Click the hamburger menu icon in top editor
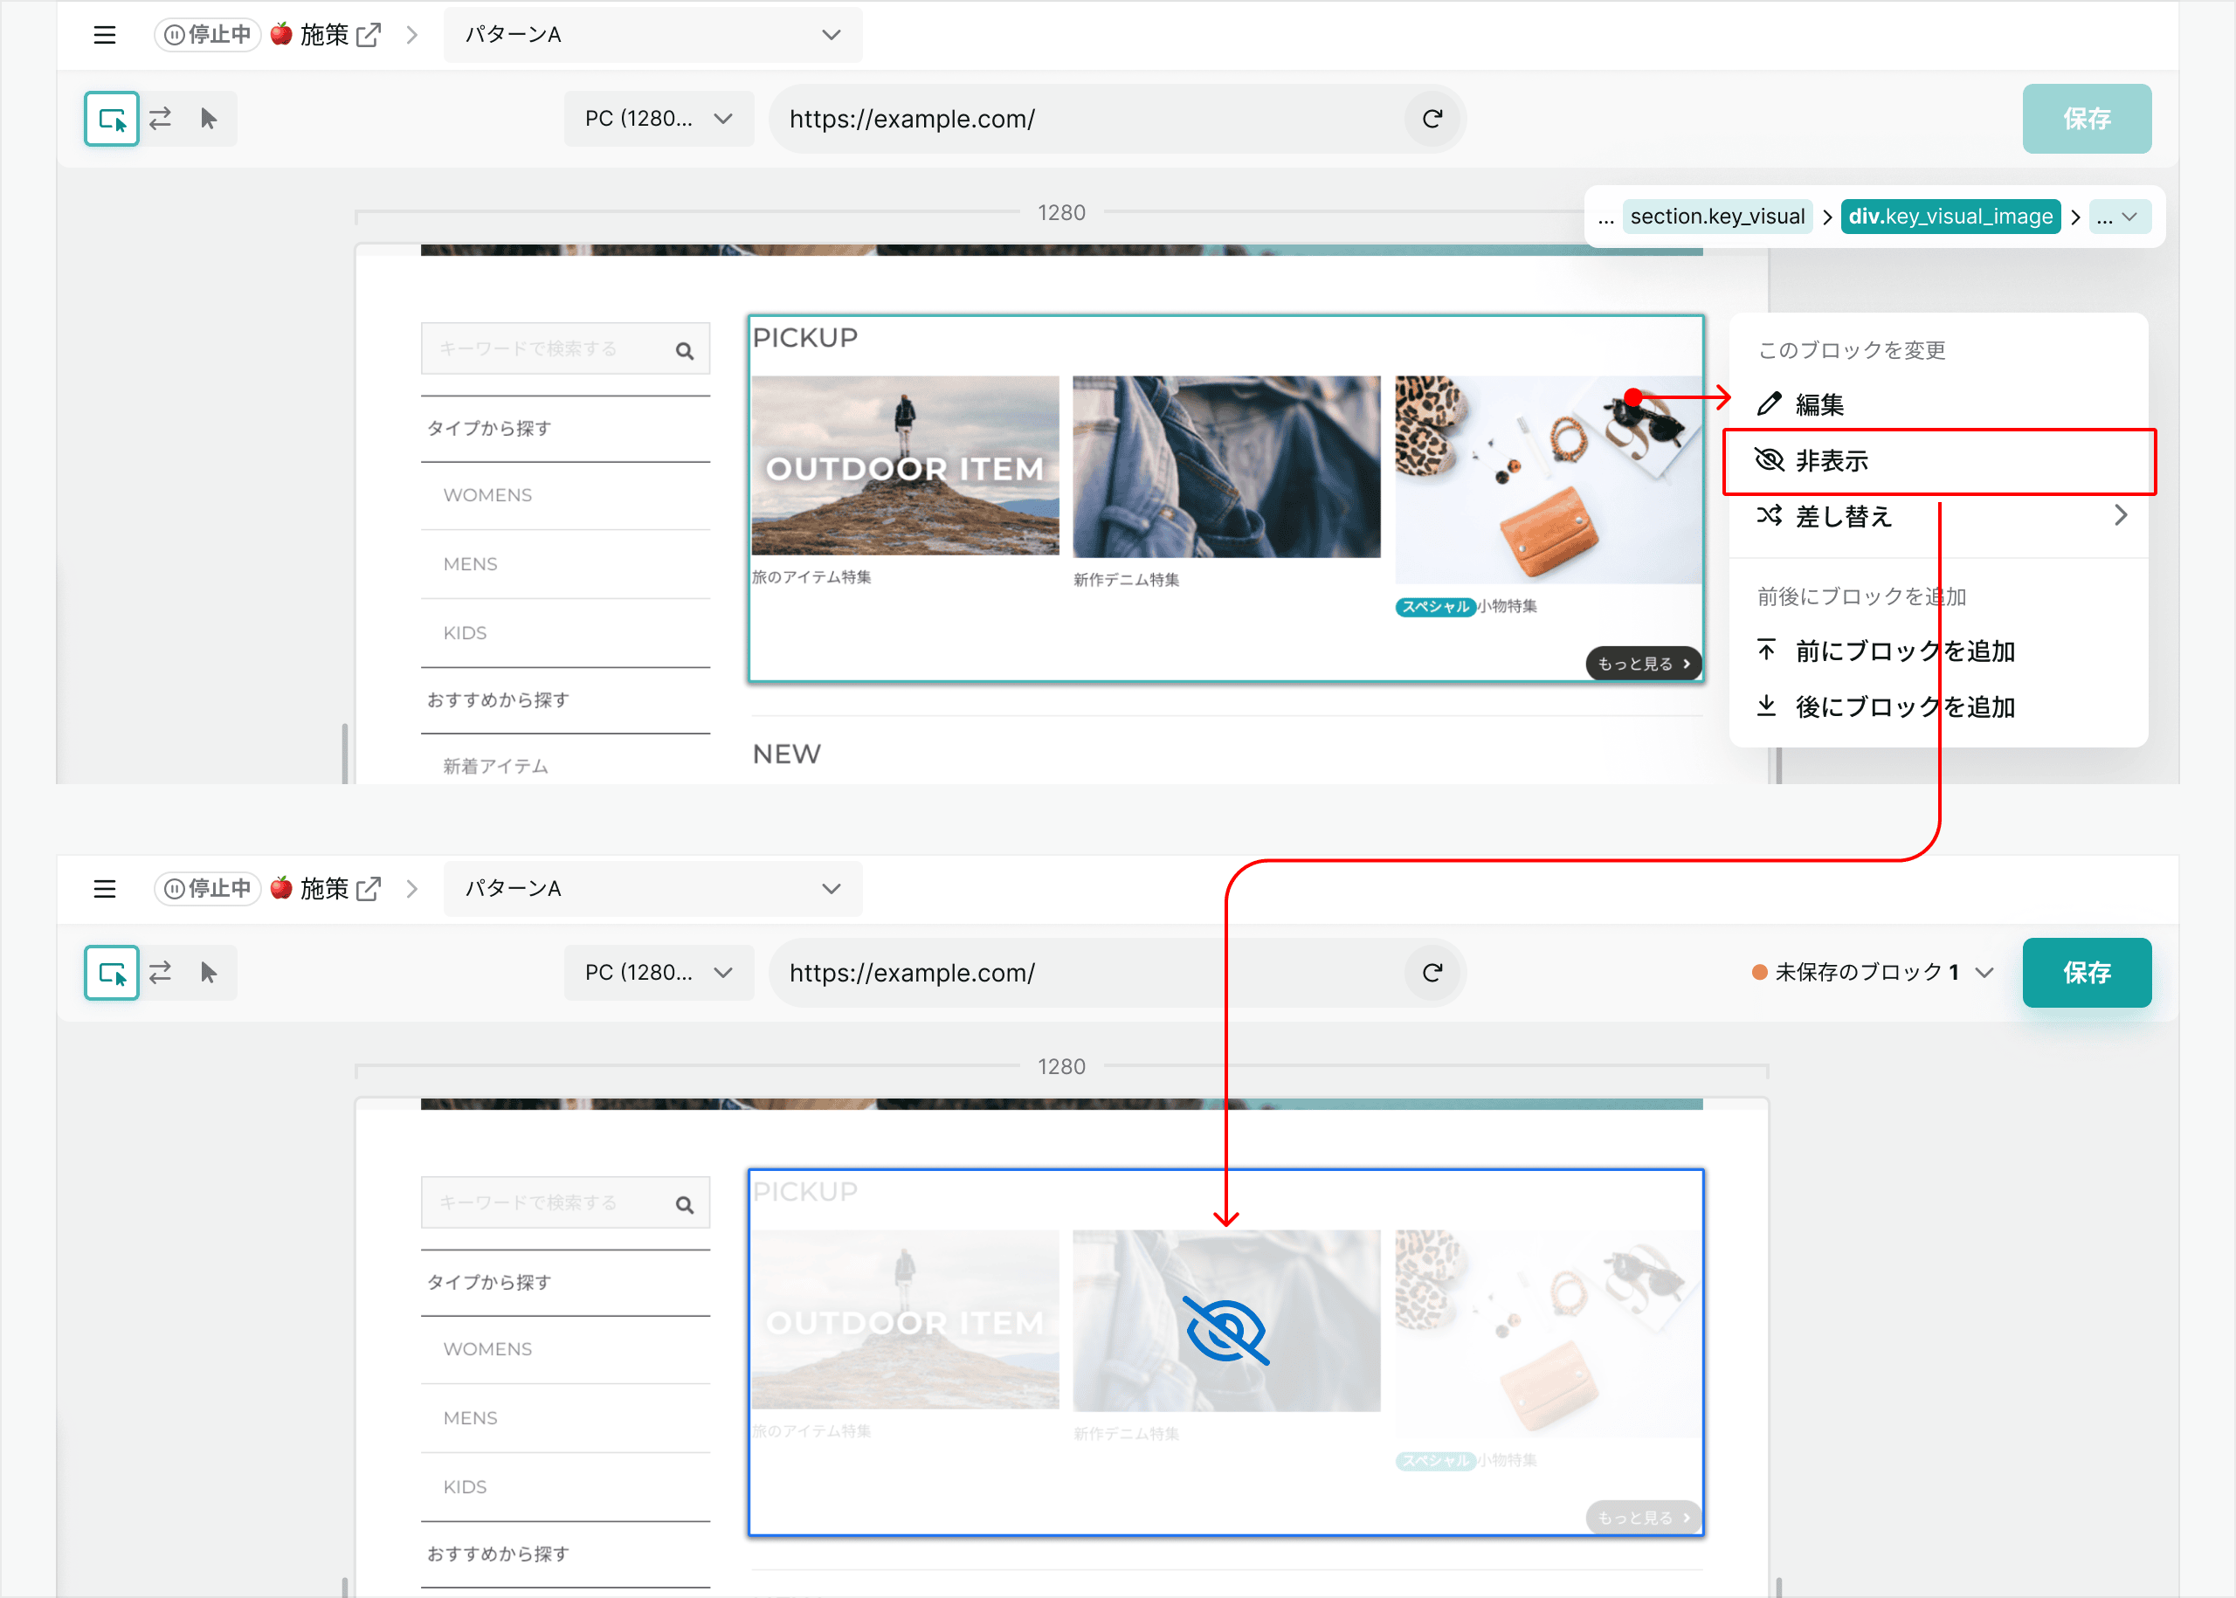The height and width of the screenshot is (1598, 2236). coord(104,36)
